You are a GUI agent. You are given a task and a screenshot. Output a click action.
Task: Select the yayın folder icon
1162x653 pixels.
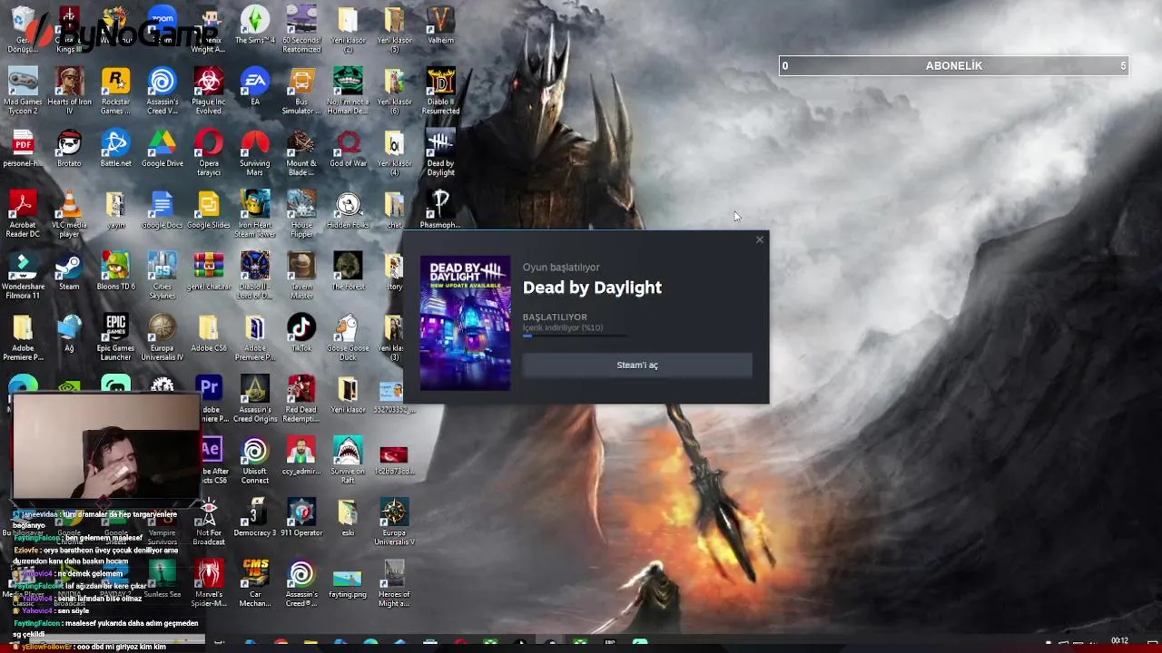point(115,210)
